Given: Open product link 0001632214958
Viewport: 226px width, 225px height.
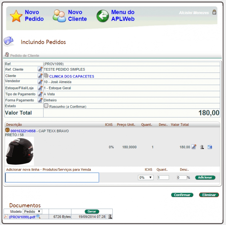Looking at the screenshot, I should point(23,131).
